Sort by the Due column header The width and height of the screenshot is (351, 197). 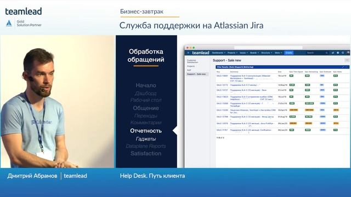(280, 72)
